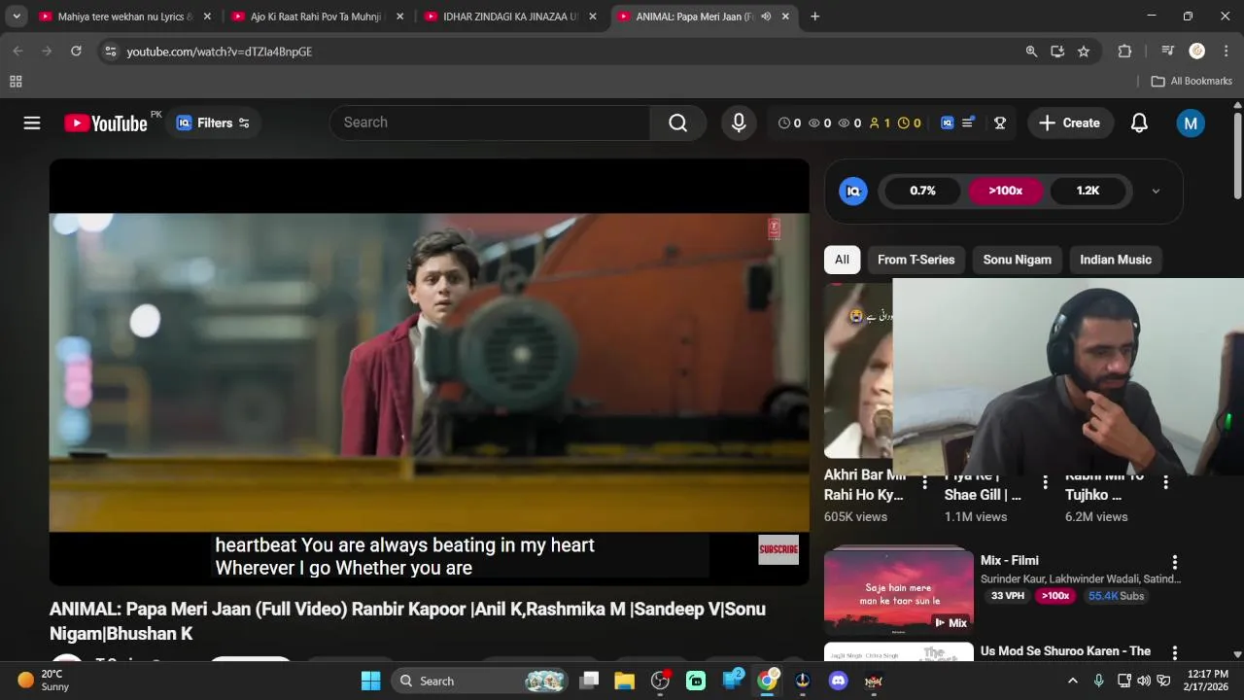Open options for Us Mod Se Shuroo Karen
This screenshot has height=700, width=1244.
[x=1174, y=652]
